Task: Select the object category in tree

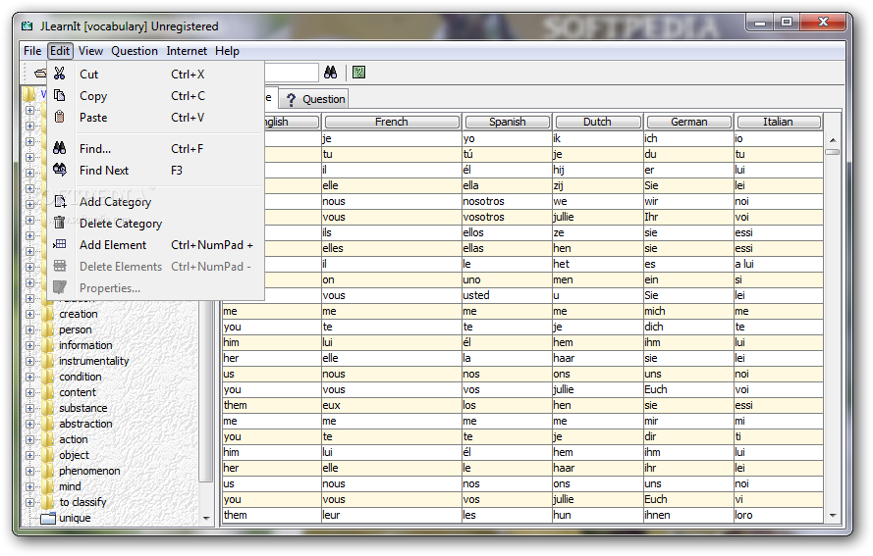Action: pyautogui.click(x=74, y=455)
